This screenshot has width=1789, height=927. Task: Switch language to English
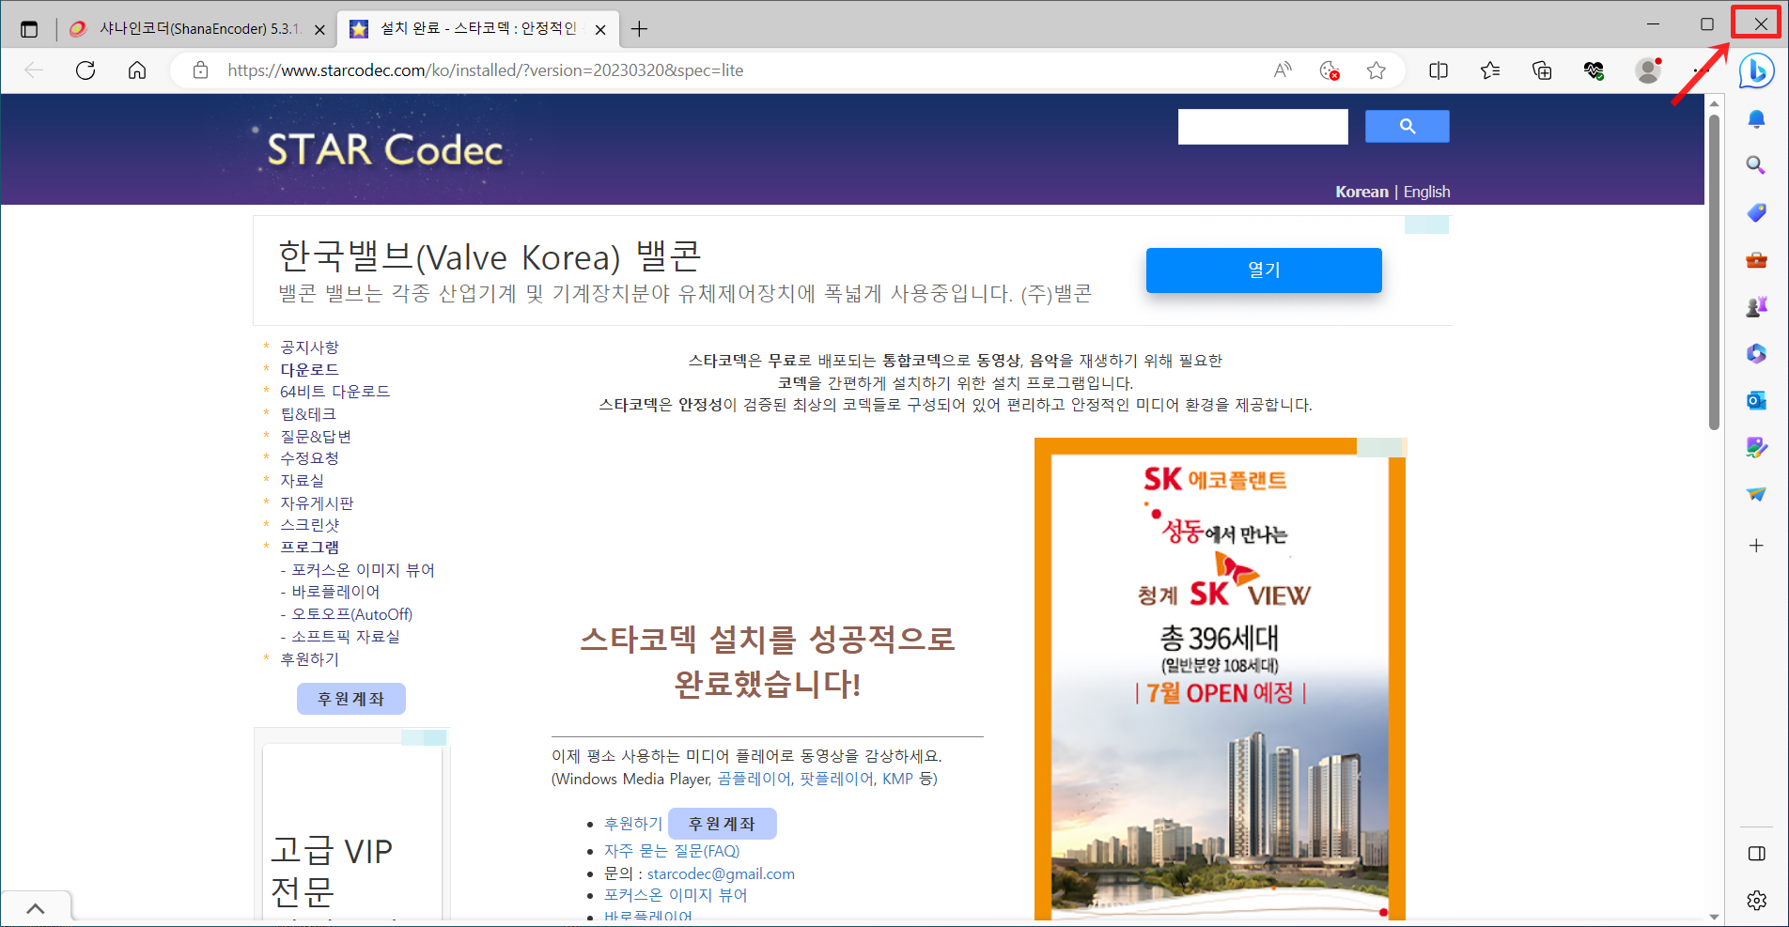(x=1426, y=192)
